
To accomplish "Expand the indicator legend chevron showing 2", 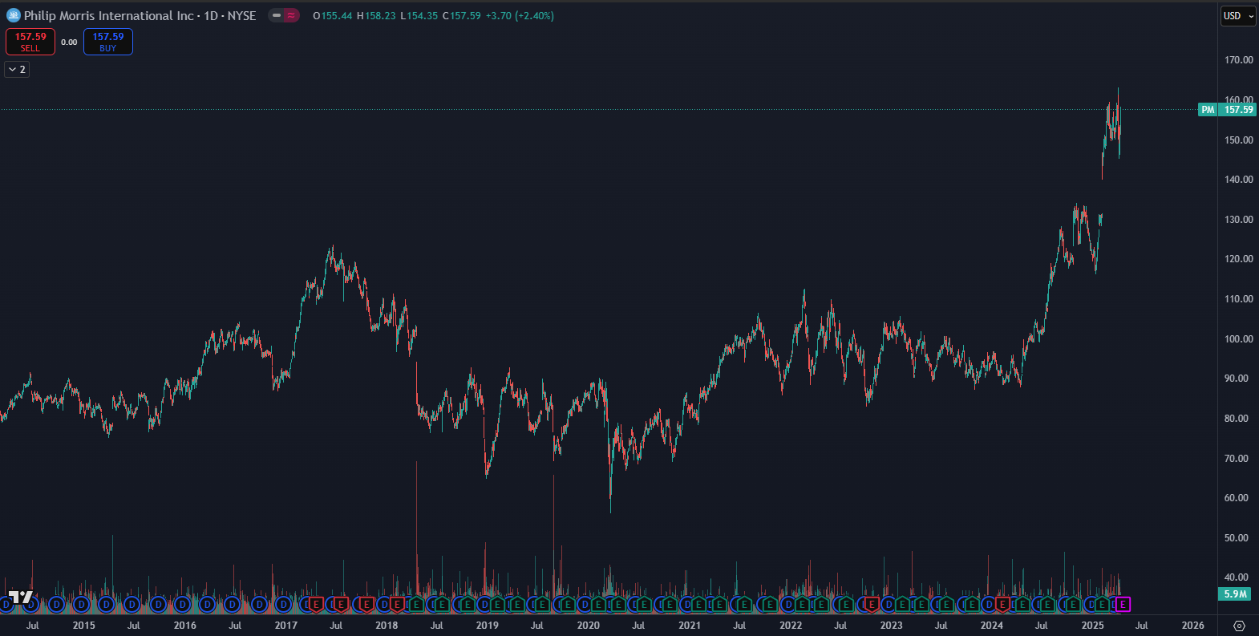I will [17, 70].
